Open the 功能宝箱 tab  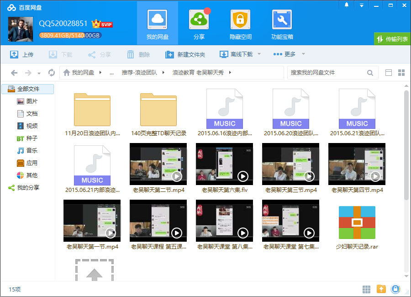click(282, 24)
